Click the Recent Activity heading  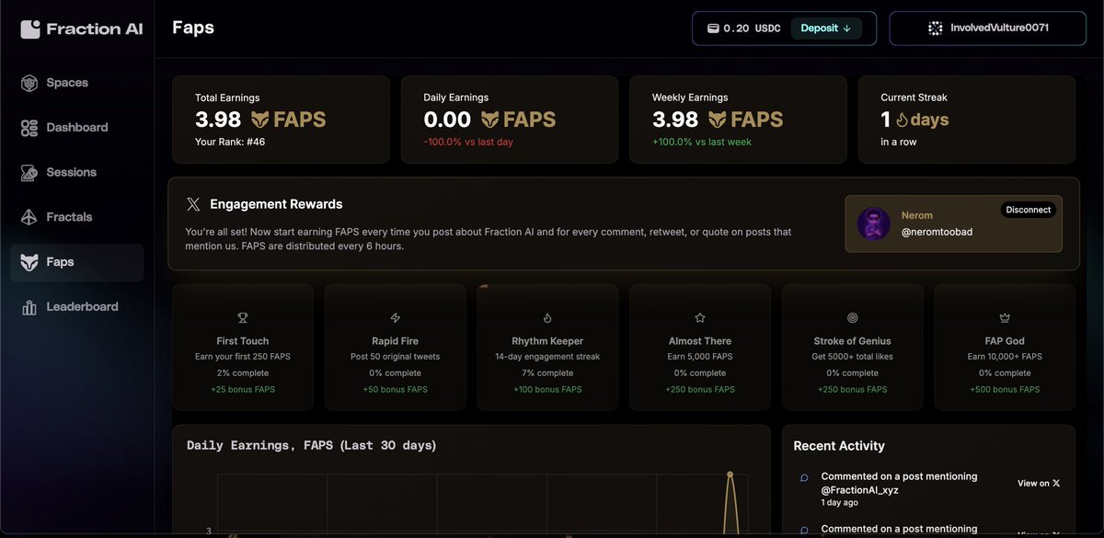[x=839, y=446]
